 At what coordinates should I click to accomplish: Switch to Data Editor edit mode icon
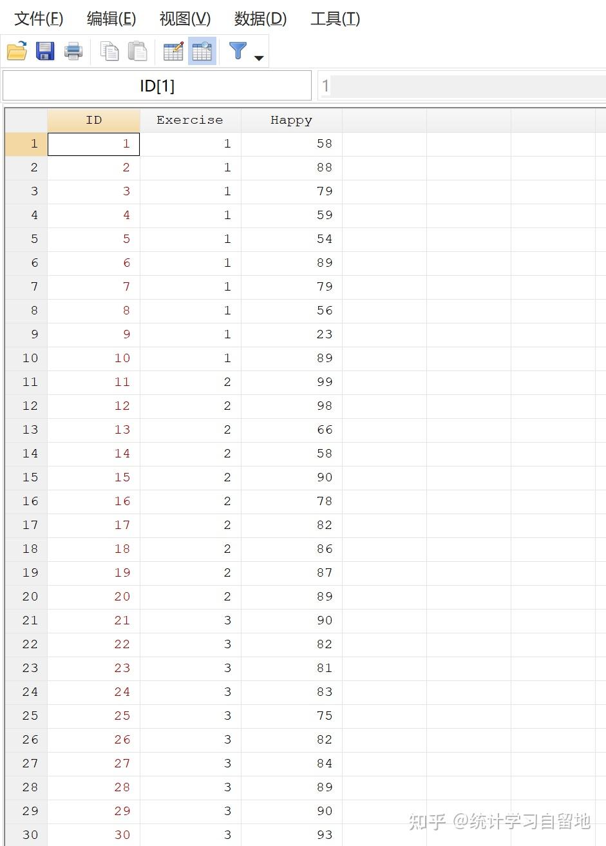tap(173, 51)
